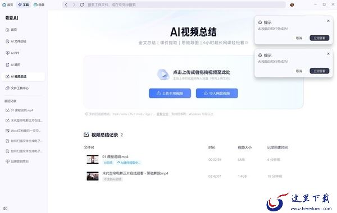This screenshot has width=337, height=213.
Task: Click the 文件名 column header
Action: pos(89,147)
